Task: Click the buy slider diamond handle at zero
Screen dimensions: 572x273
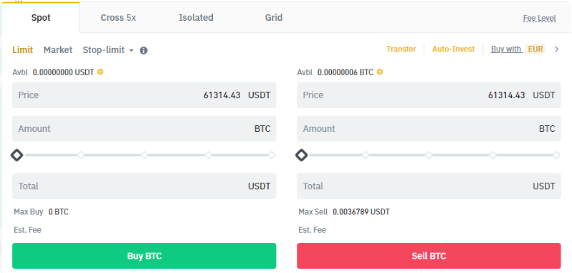Action: click(16, 155)
